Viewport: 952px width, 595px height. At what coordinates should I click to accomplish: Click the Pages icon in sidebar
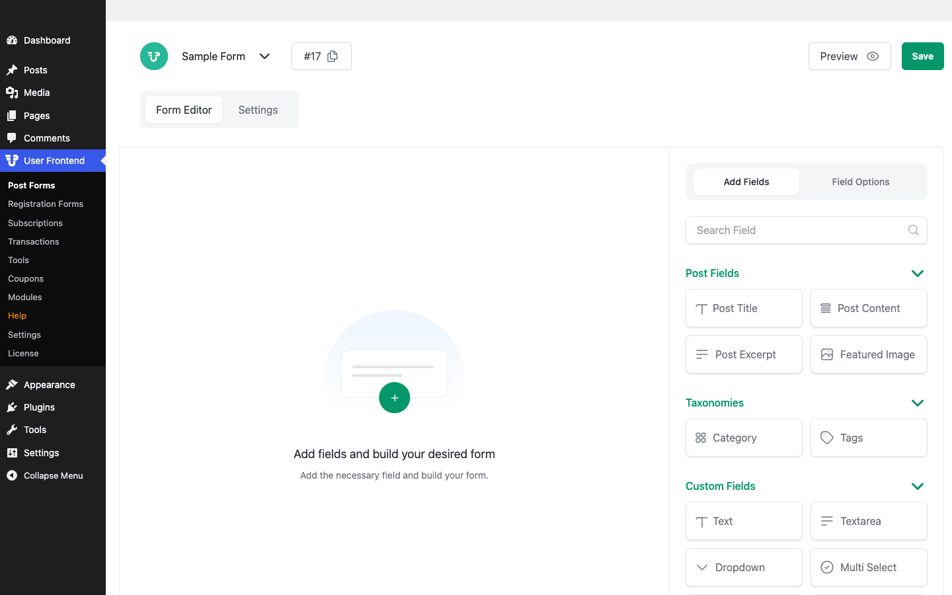(x=12, y=116)
